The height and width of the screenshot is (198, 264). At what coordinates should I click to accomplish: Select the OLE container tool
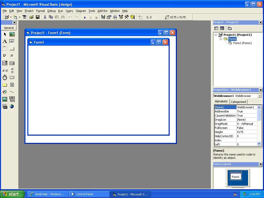5,106
